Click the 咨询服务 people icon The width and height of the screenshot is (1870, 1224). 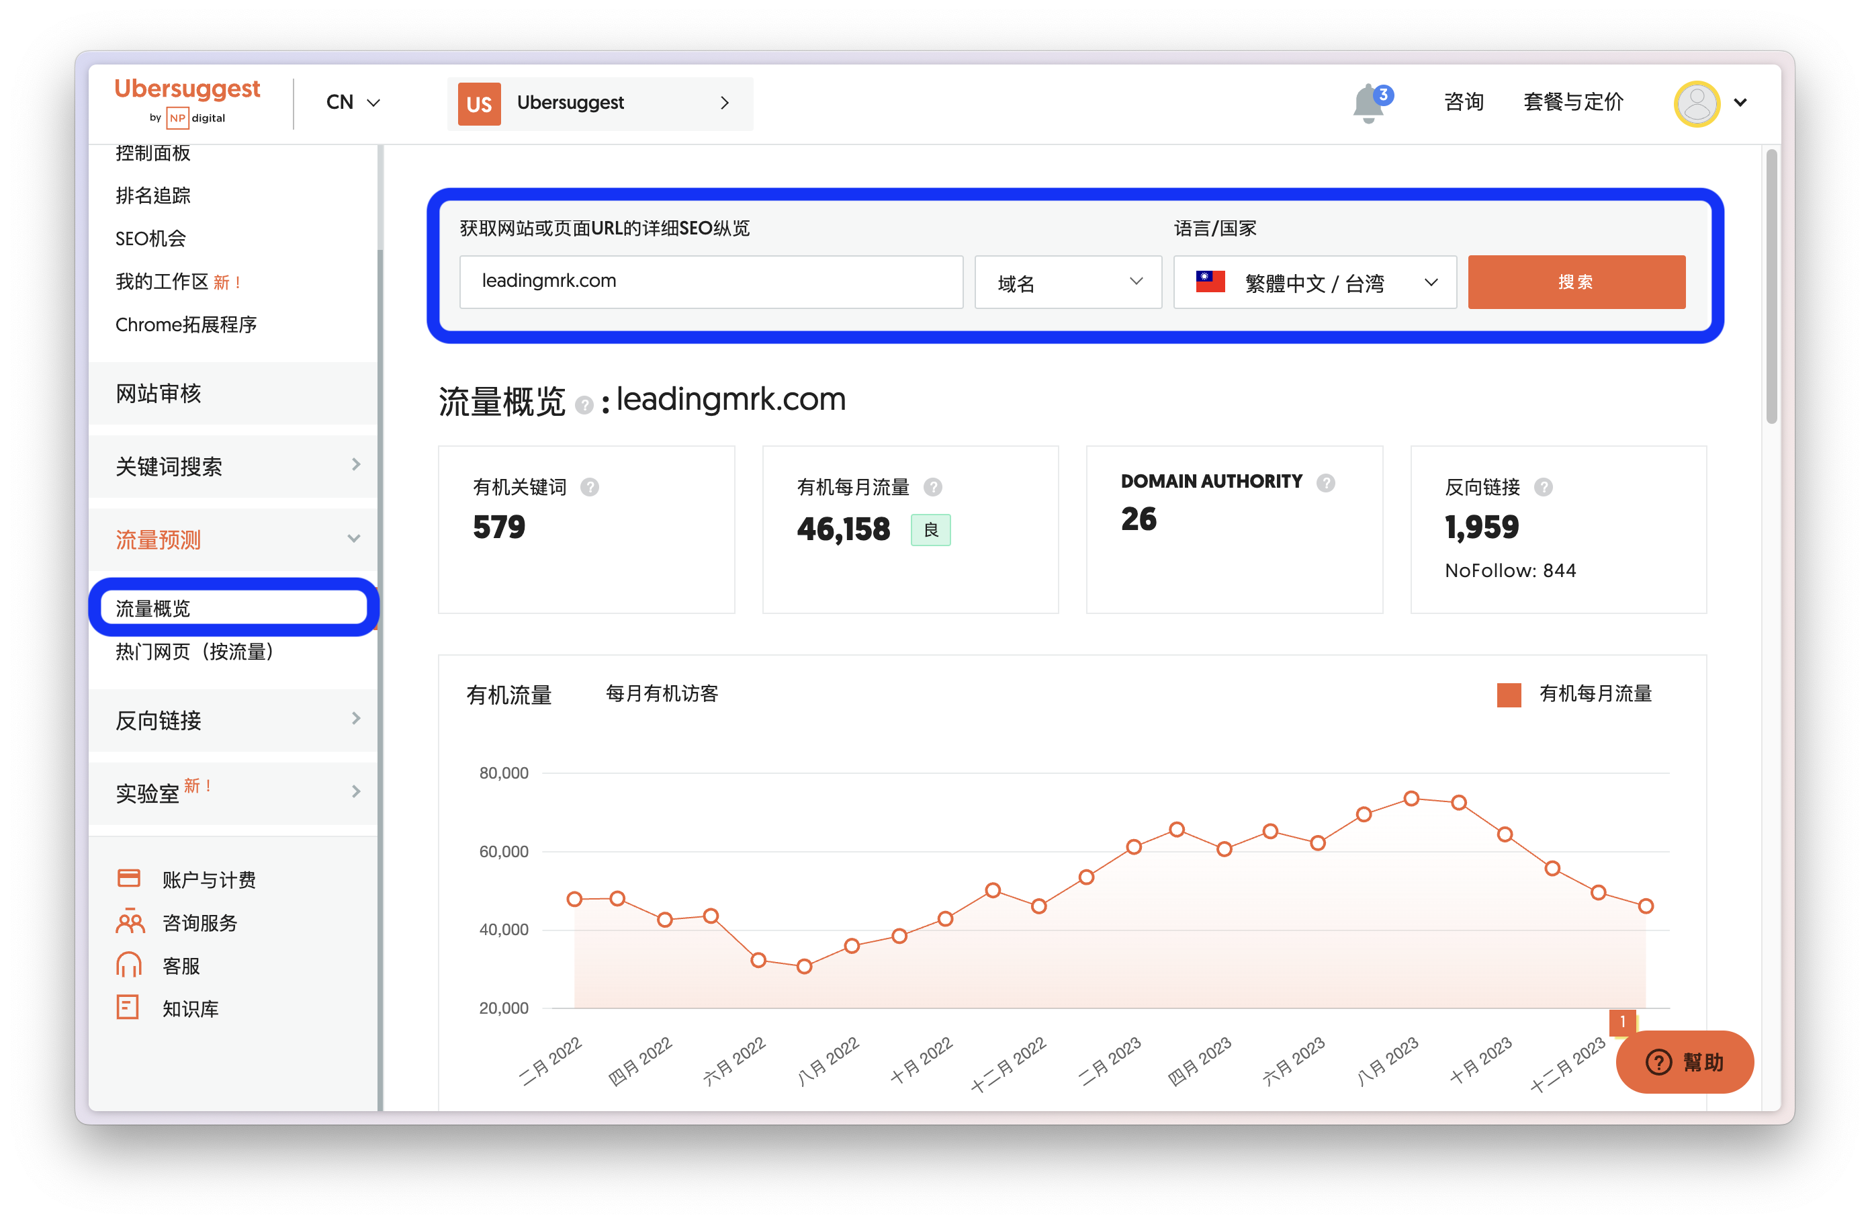(x=130, y=922)
